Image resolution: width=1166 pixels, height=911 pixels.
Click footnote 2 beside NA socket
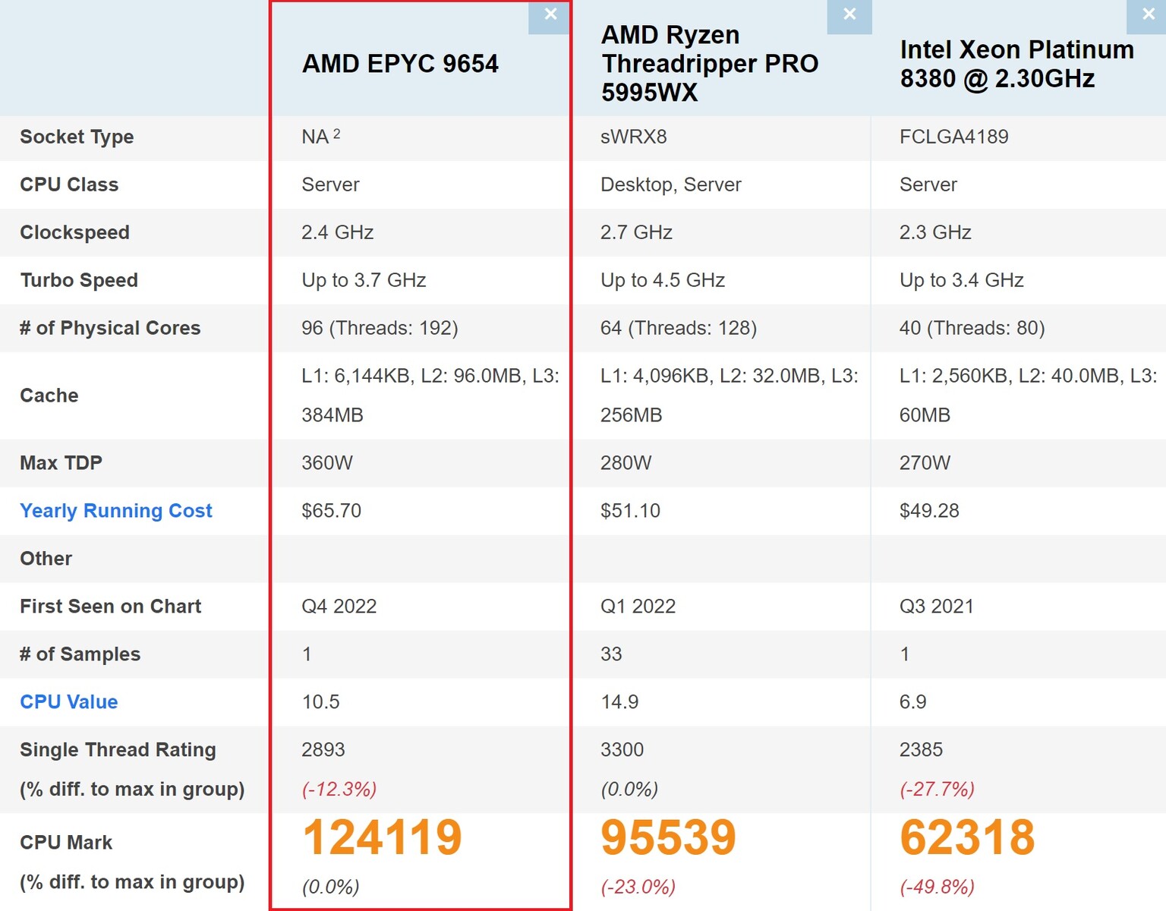pos(336,134)
